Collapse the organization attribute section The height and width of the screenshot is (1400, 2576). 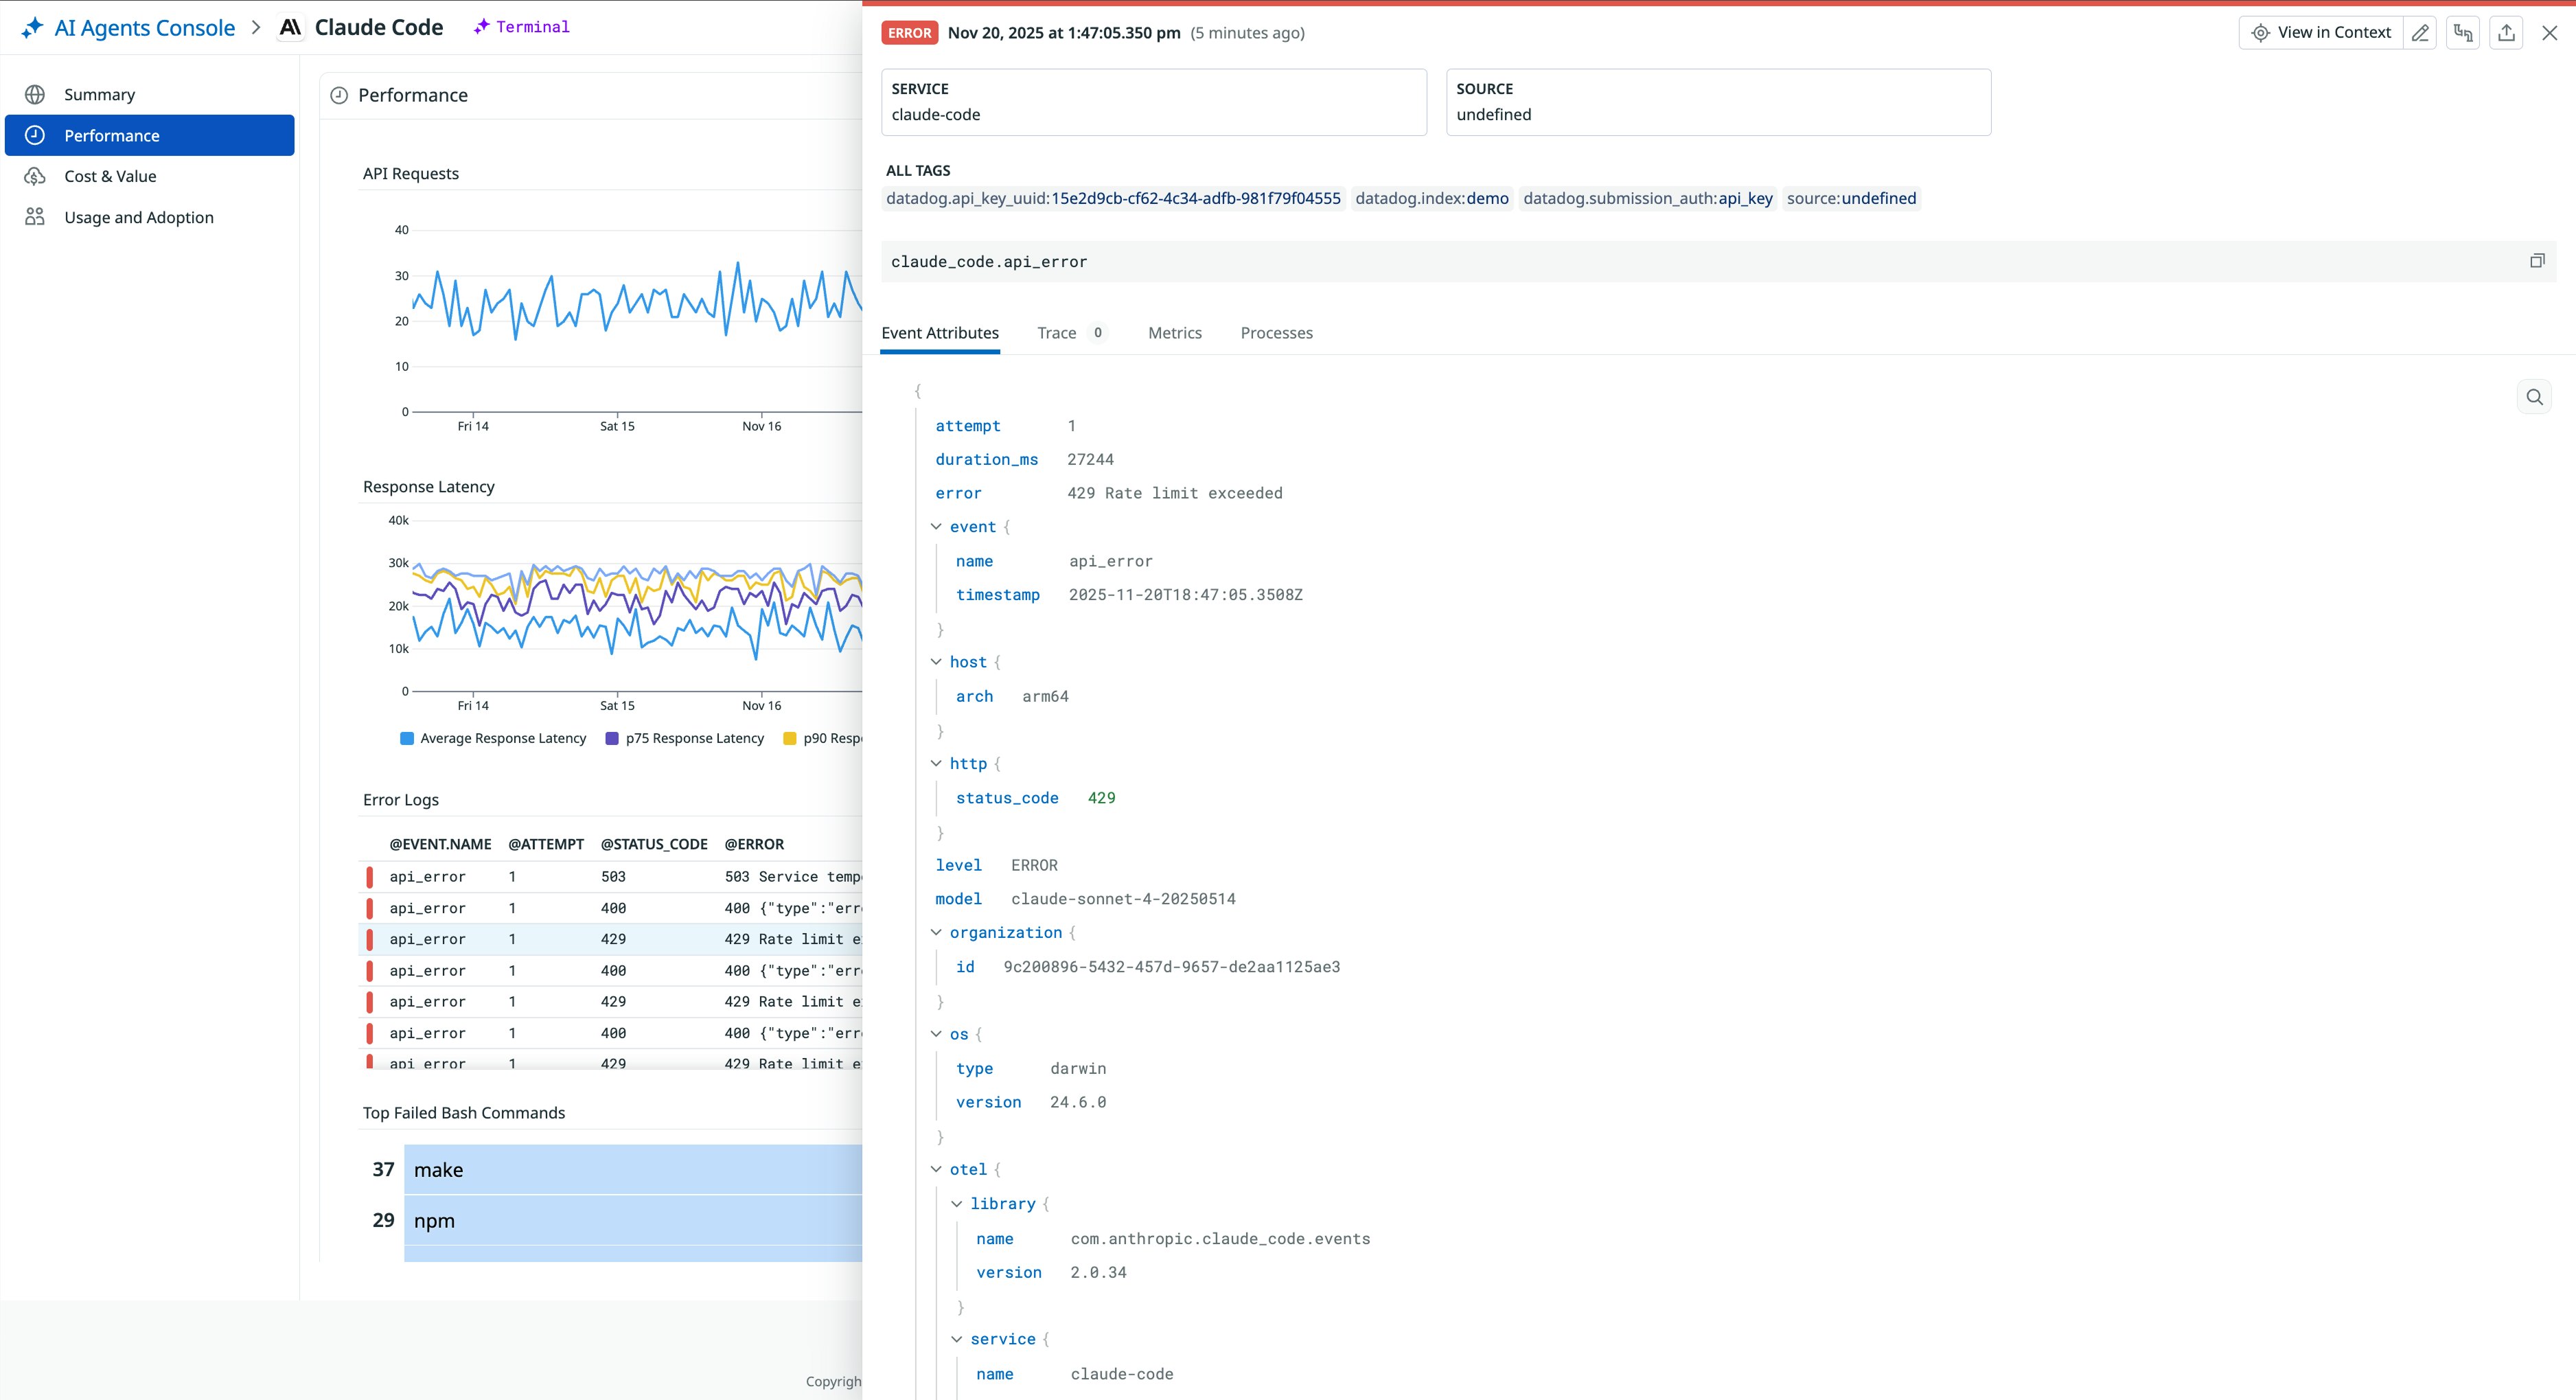pos(937,932)
